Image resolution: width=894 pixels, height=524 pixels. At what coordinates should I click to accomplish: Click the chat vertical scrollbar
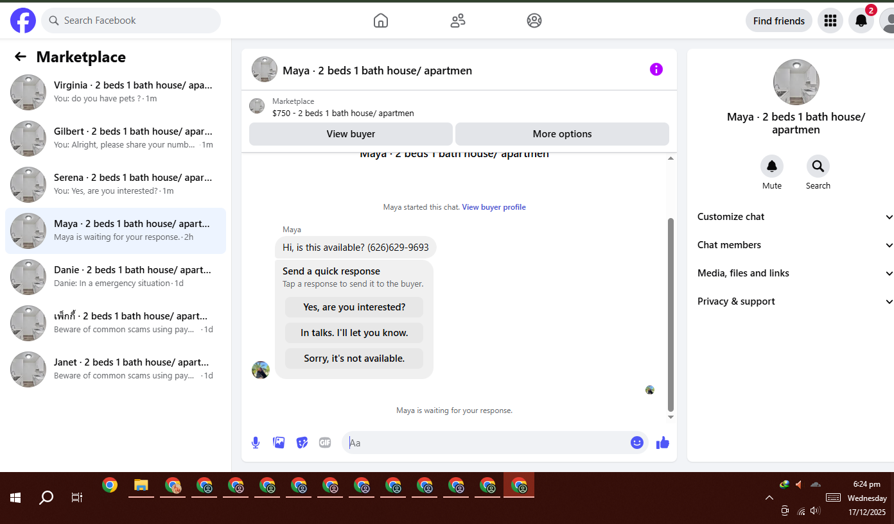tap(671, 314)
